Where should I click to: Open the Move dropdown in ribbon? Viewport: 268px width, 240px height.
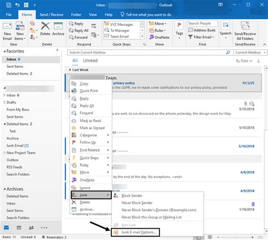coord(158,24)
